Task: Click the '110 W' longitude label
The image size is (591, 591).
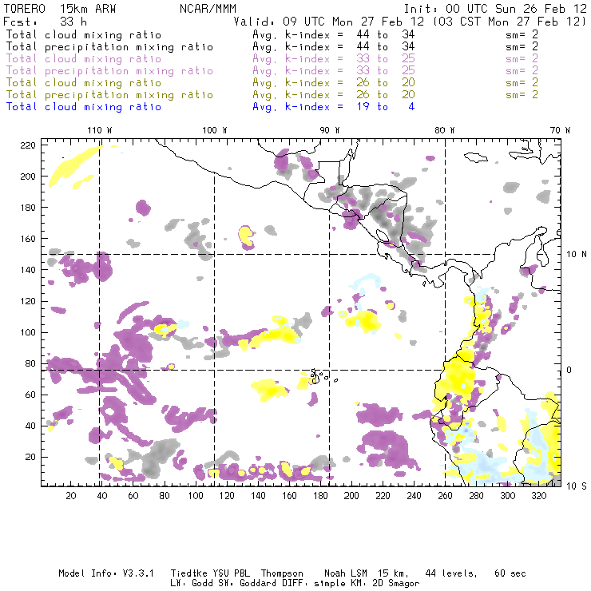Action: (100, 130)
